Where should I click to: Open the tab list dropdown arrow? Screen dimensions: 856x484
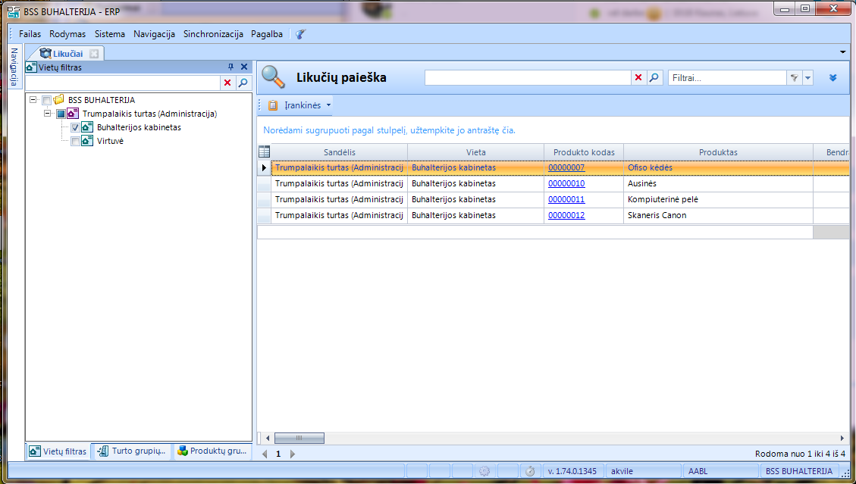(x=843, y=52)
